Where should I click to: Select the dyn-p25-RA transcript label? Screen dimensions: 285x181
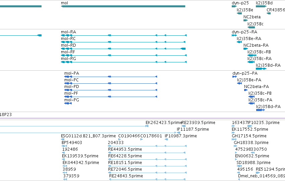244,32
